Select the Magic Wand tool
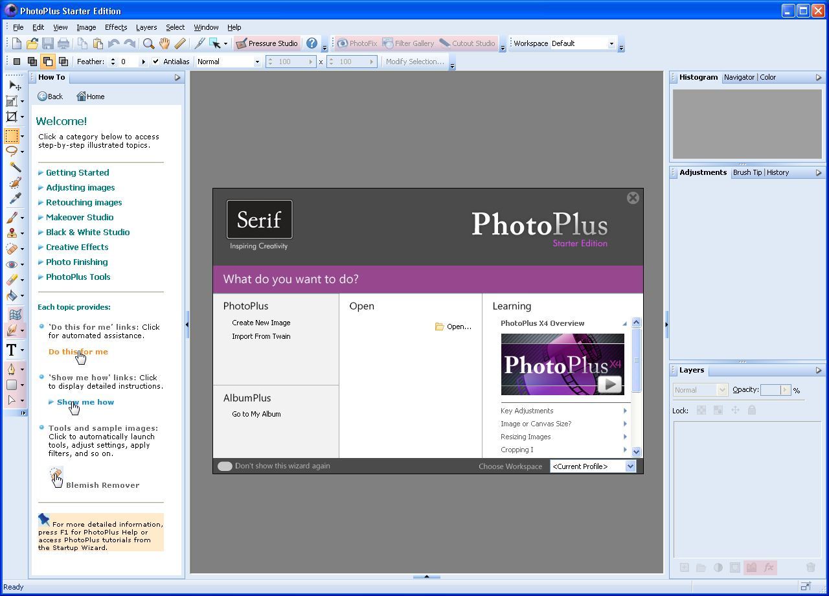The height and width of the screenshot is (596, 829). [14, 167]
